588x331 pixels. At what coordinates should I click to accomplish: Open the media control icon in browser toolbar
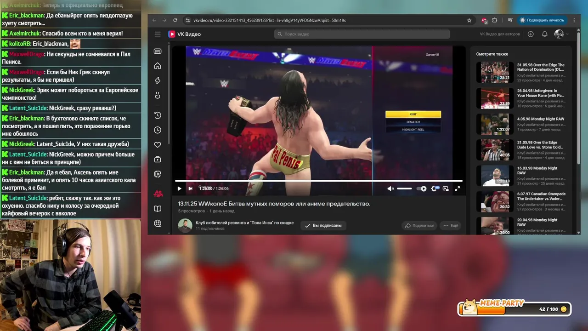[510, 20]
